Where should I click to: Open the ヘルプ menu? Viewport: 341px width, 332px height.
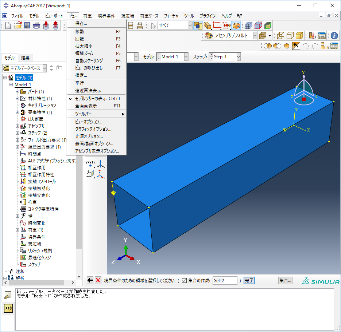click(226, 16)
